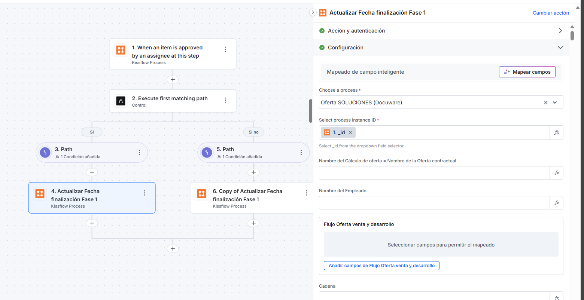Viewport: 584px width, 300px height.
Task: Click Añadir campos de Flujo Oferta button
Action: pyautogui.click(x=381, y=266)
